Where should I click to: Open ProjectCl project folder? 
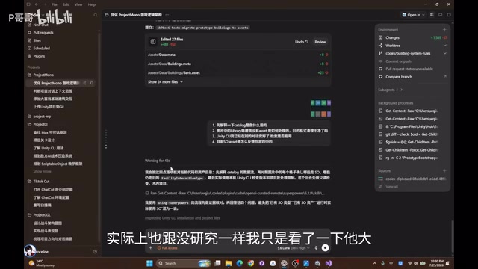[40, 125]
